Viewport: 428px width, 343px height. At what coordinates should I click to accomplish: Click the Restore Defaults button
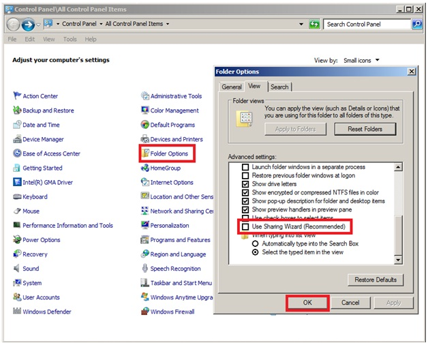376,280
